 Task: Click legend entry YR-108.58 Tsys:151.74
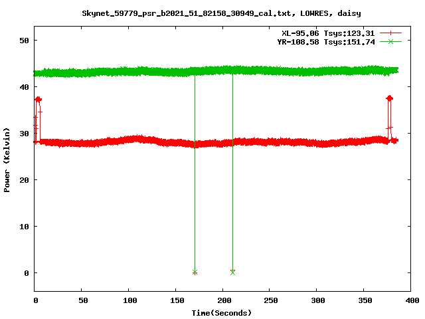pyautogui.click(x=326, y=42)
